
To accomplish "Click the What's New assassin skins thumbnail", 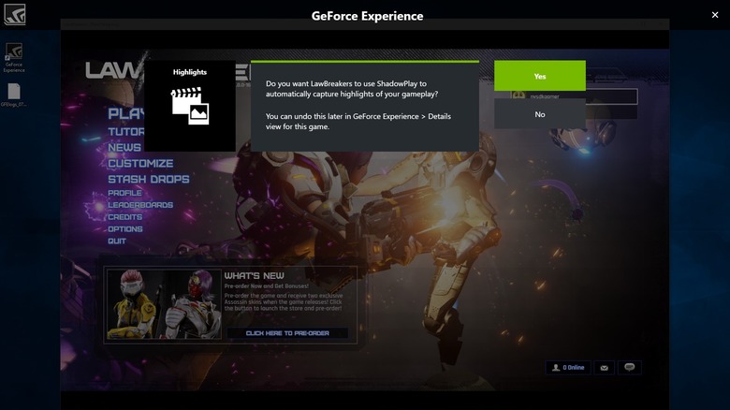I will 164,304.
